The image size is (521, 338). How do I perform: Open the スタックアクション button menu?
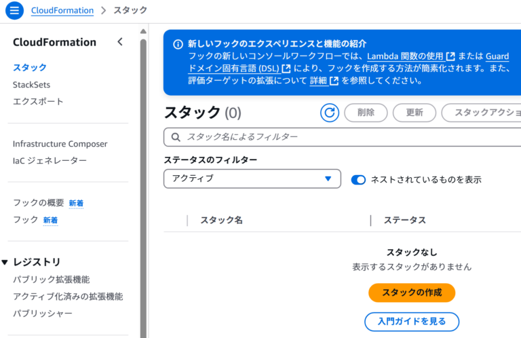(x=481, y=113)
